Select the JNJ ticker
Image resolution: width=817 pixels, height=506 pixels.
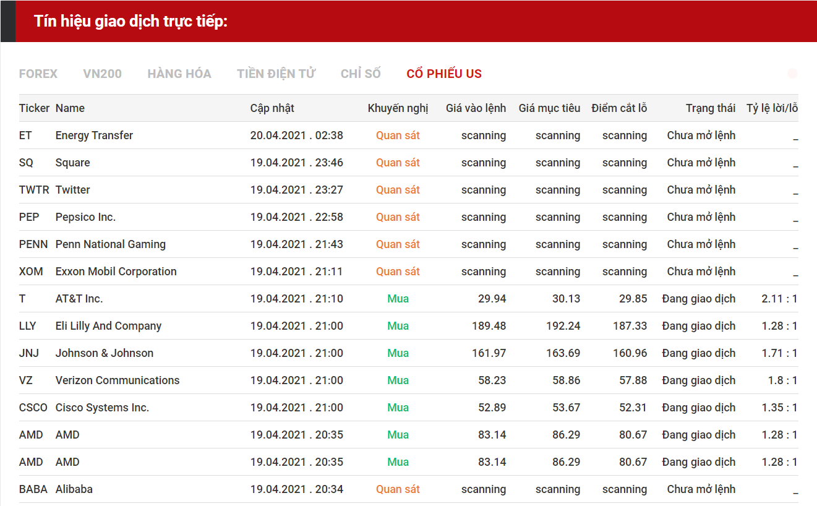[x=29, y=353]
